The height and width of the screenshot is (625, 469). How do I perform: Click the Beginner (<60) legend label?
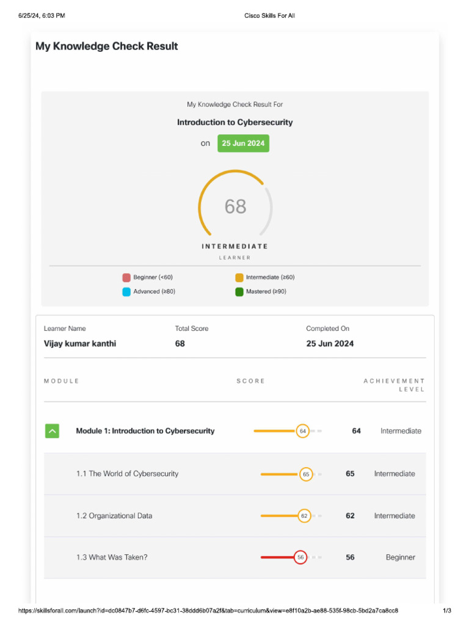[153, 278]
